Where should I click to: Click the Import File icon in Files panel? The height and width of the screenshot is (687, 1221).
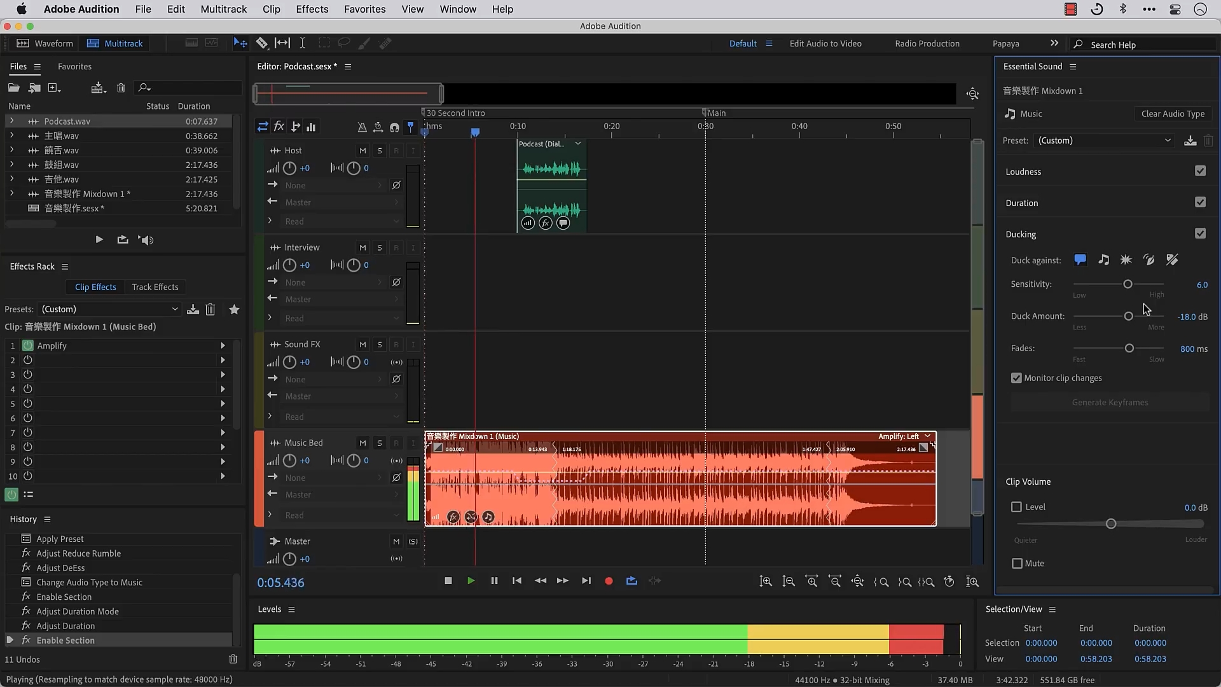[34, 88]
